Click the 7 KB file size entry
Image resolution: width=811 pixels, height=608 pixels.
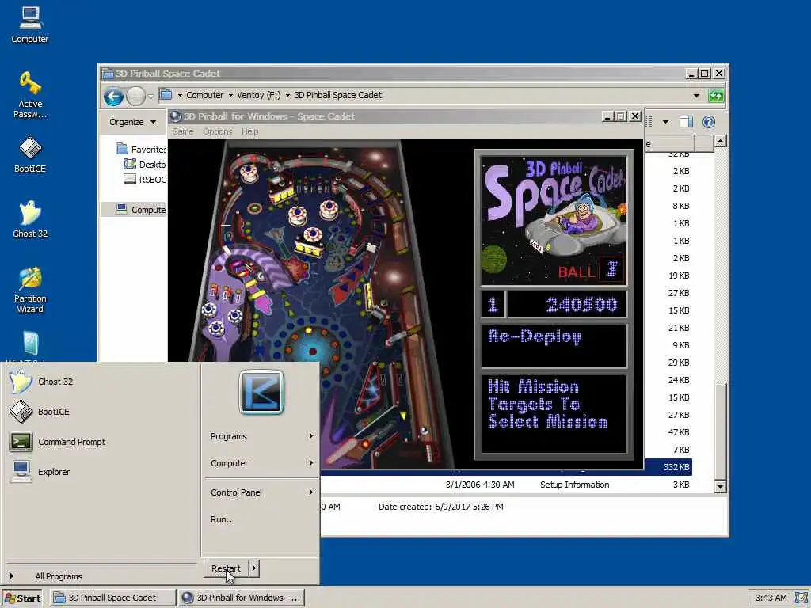(x=680, y=450)
